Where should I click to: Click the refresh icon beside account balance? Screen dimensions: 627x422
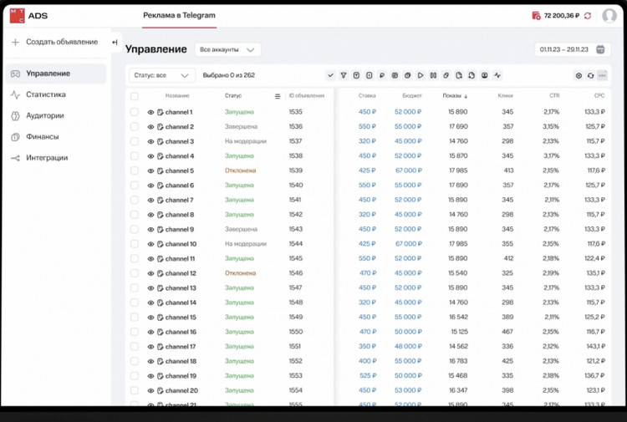(588, 16)
